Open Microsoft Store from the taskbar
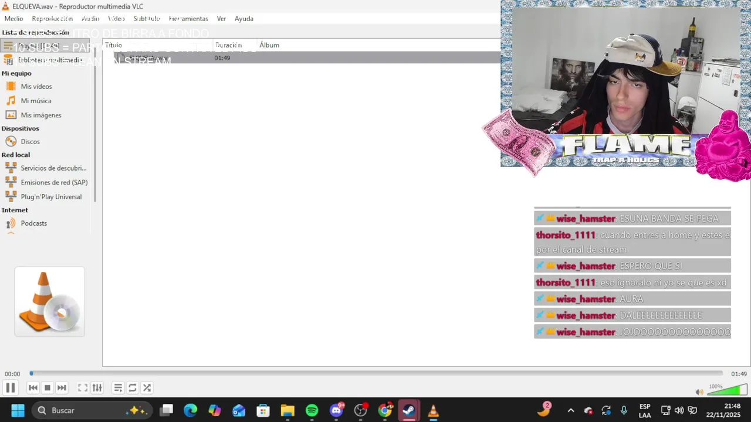Image resolution: width=751 pixels, height=422 pixels. point(263,410)
